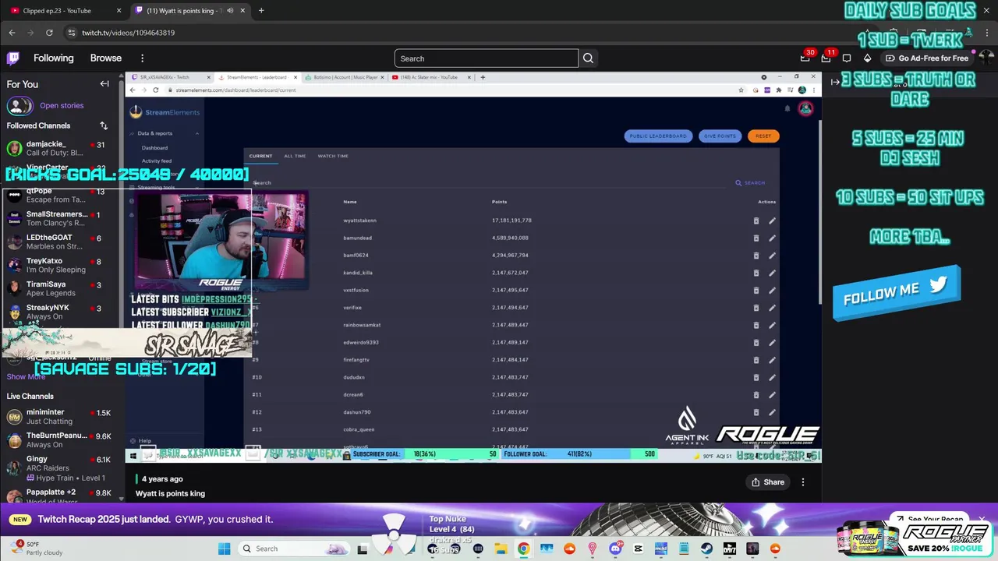998x561 pixels.
Task: Close the Wyatt is points king tab
Action: click(243, 11)
